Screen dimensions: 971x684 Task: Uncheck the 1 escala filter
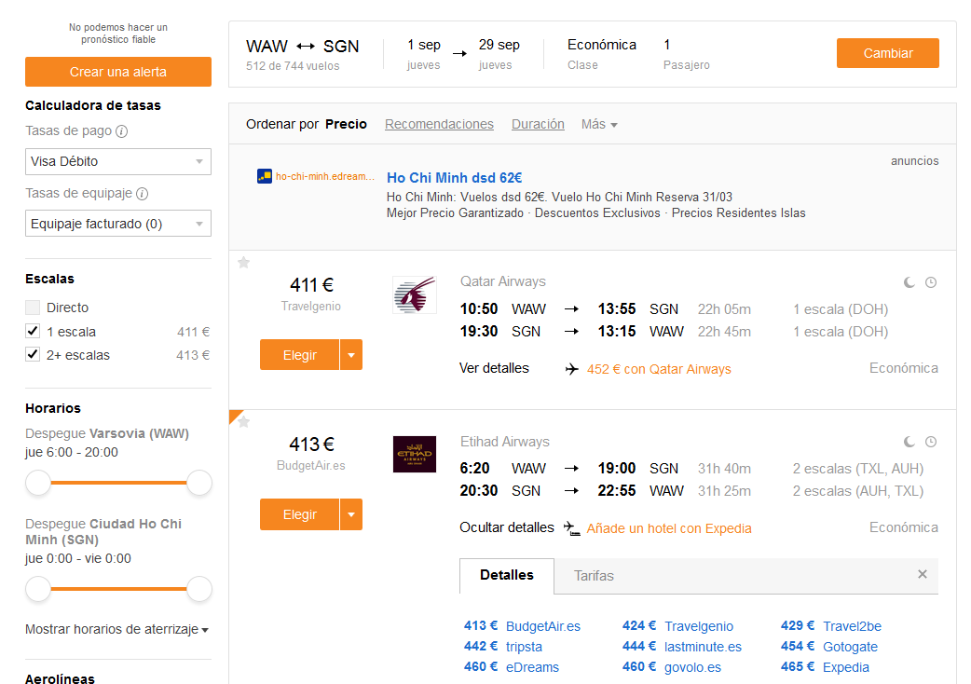coord(33,331)
